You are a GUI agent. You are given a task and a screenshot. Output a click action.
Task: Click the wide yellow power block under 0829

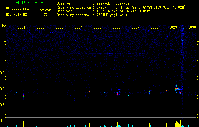coord(178,124)
